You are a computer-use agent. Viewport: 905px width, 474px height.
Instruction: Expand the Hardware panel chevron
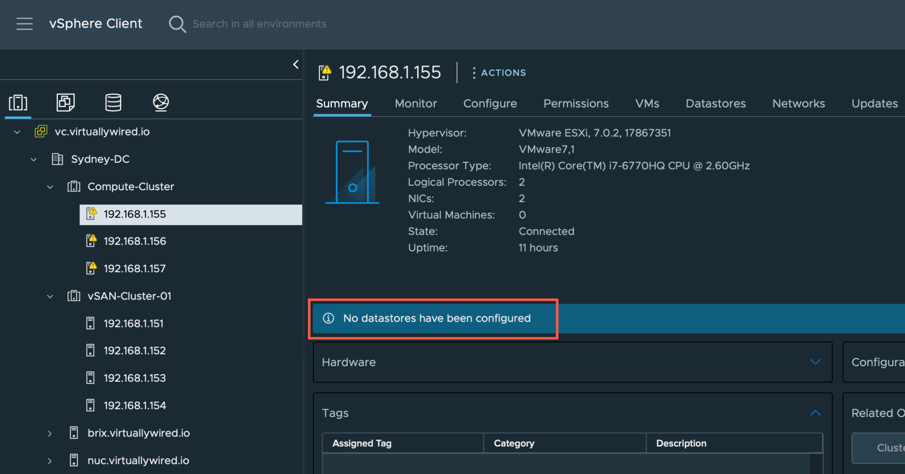[815, 362]
